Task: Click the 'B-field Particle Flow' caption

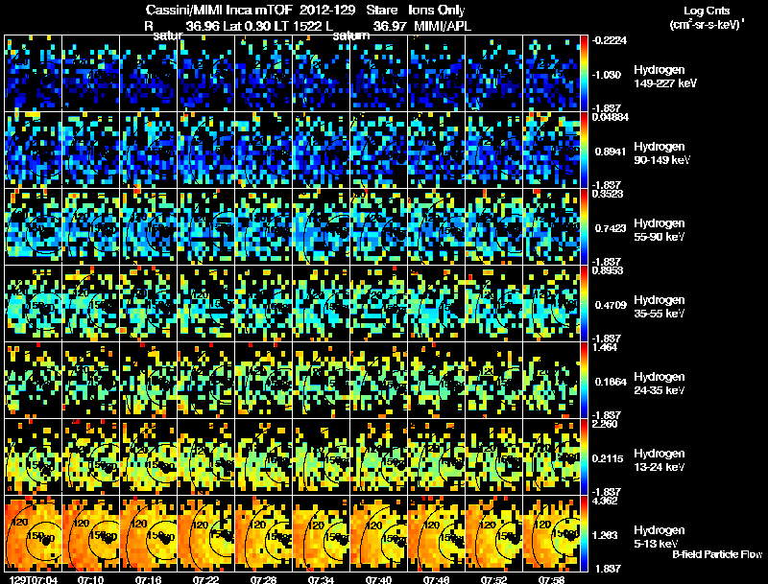Action: pos(717,554)
